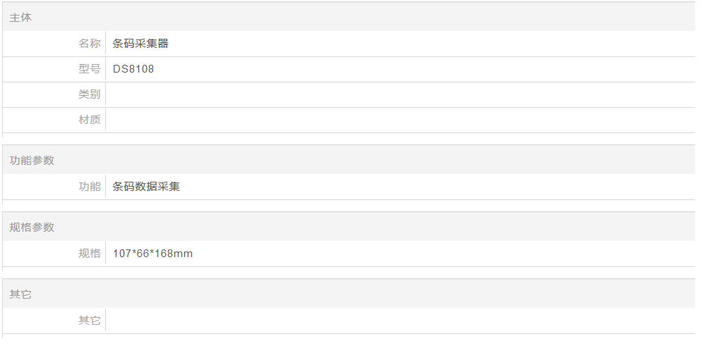The image size is (707, 348).
Task: Click the 型号 label
Action: point(89,69)
